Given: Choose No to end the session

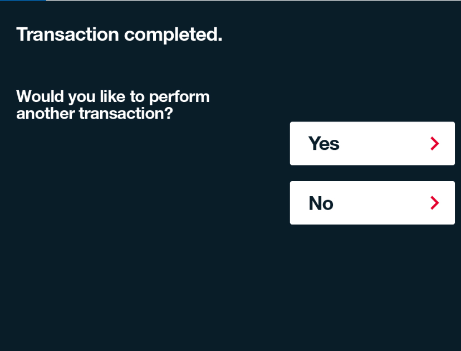Looking at the screenshot, I should click(x=372, y=203).
